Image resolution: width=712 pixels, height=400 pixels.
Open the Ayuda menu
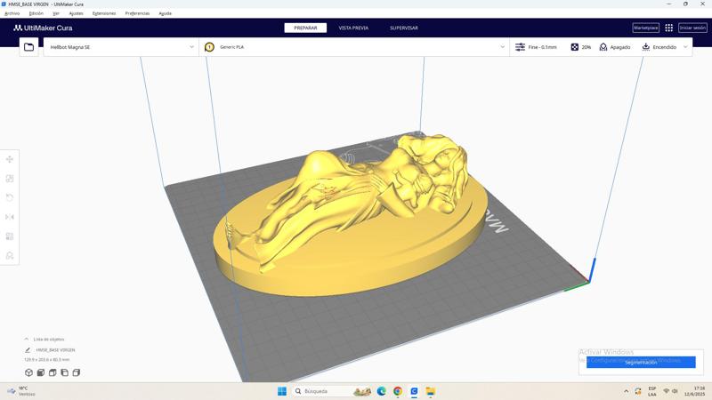(166, 13)
